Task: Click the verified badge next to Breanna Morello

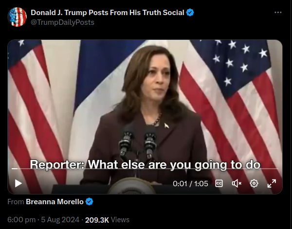Action: 89,202
